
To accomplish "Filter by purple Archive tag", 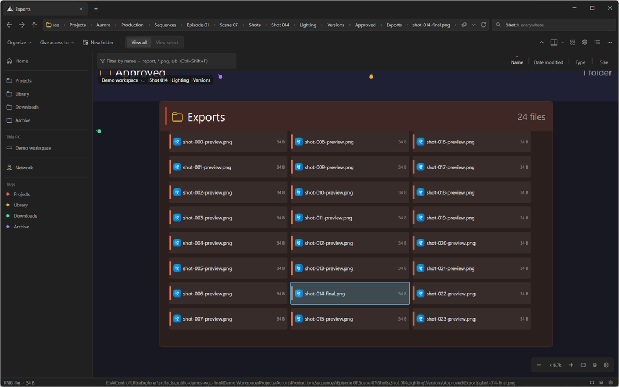I will pos(47,227).
